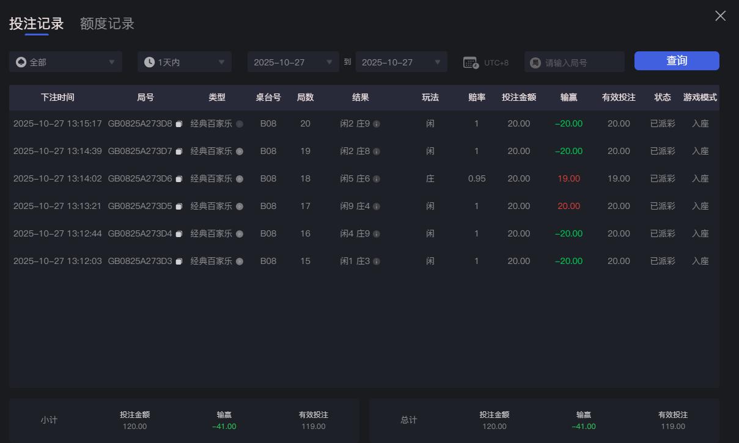Click the 输赢 column header
The image size is (739, 443).
(568, 97)
